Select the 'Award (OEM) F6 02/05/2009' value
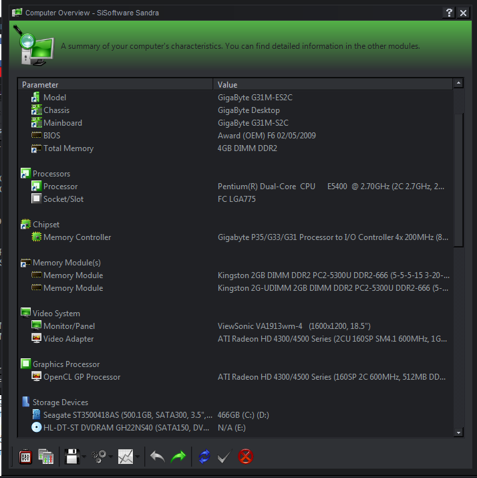477x478 pixels. click(267, 135)
